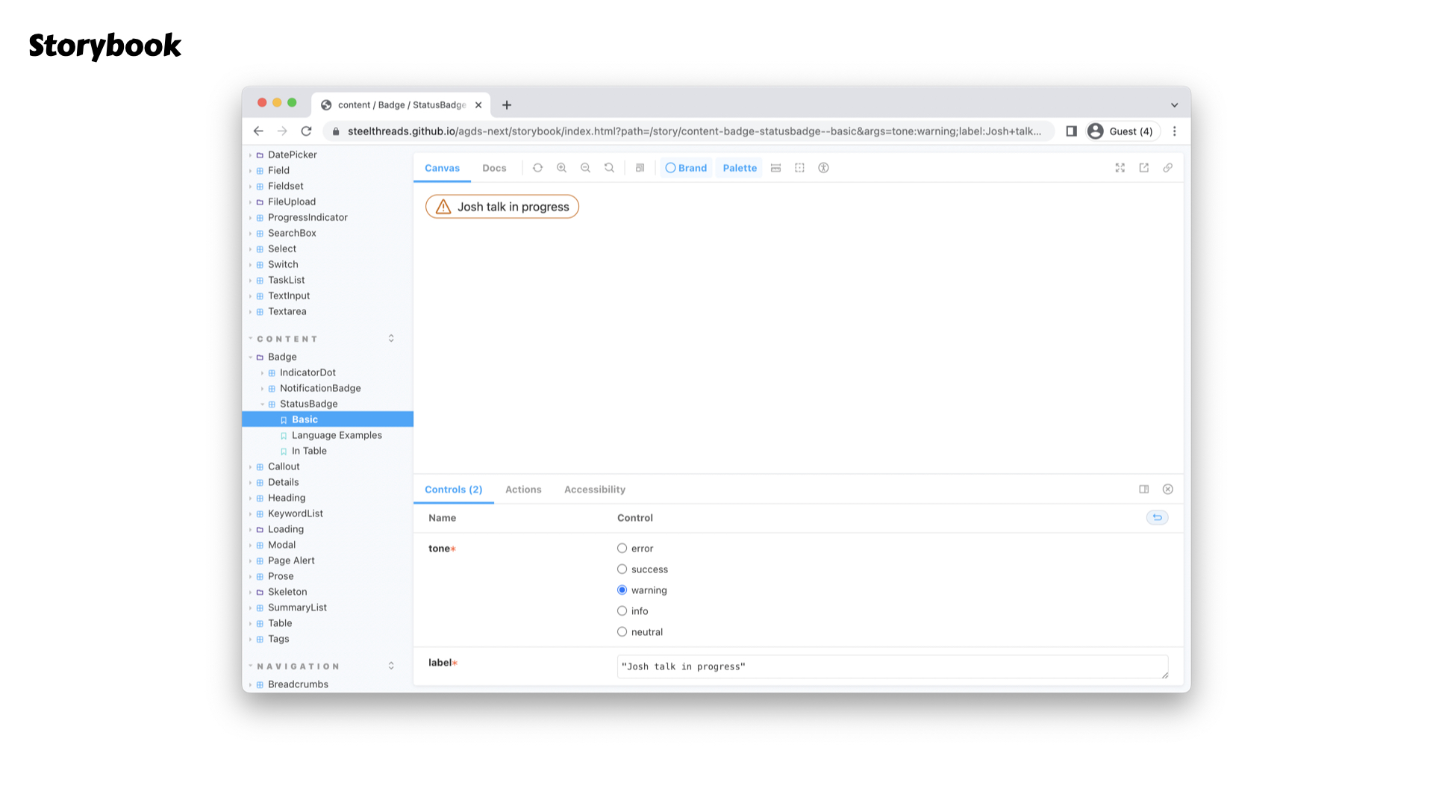Select the neutral tone radio button
The image size is (1433, 806).
[x=622, y=632]
